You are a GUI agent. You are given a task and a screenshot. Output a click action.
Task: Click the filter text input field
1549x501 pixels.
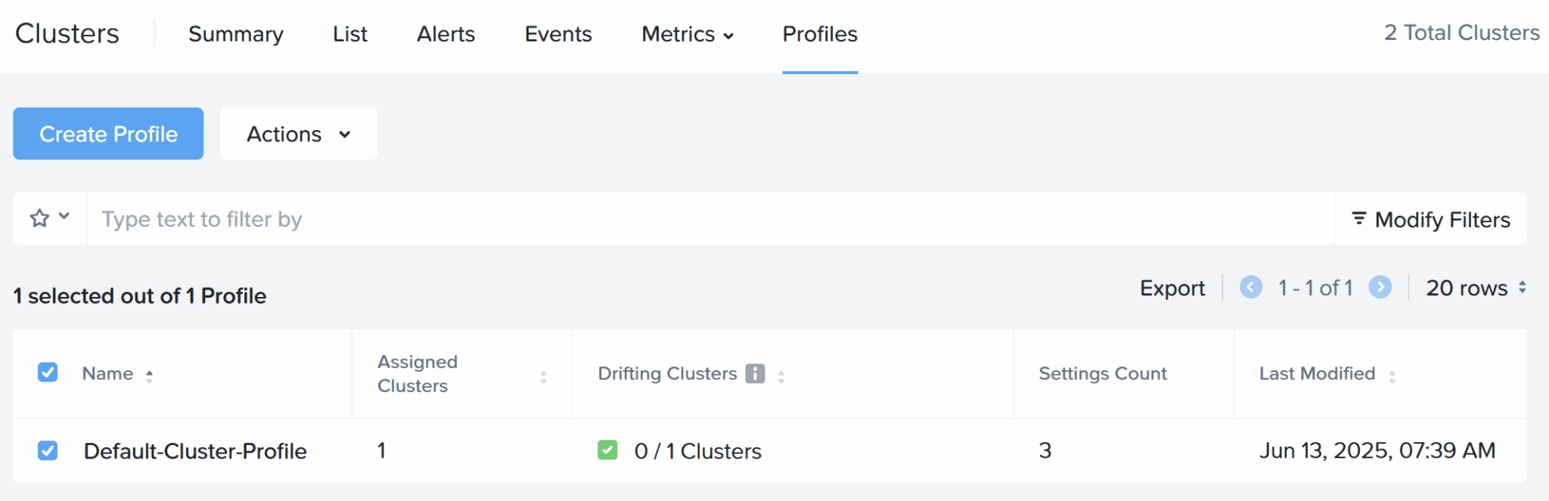454,218
